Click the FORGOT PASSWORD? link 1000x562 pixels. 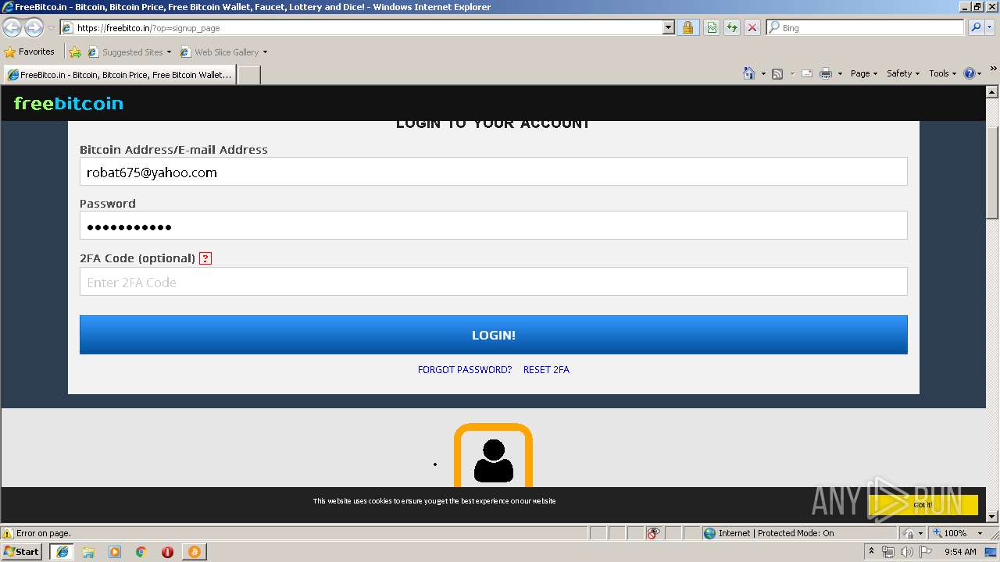[x=465, y=370]
